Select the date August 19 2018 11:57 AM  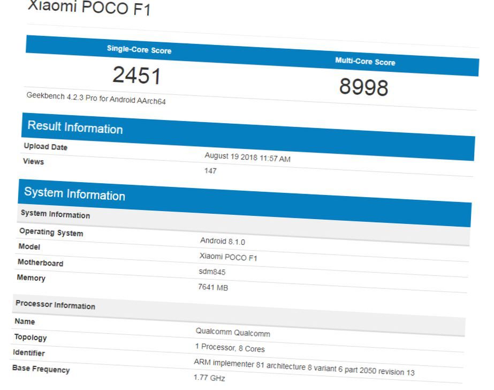248,157
